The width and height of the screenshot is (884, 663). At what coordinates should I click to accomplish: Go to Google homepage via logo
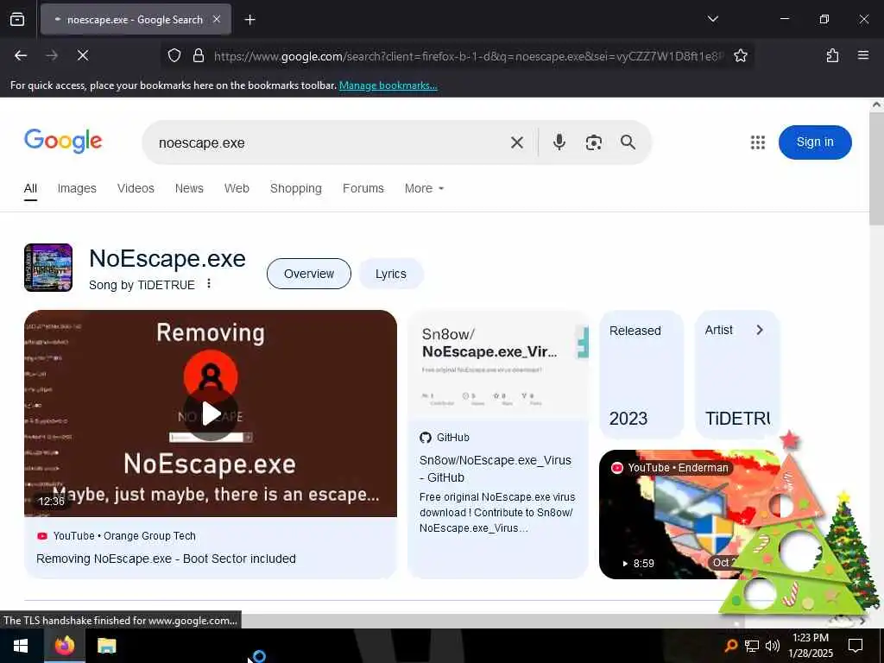[x=63, y=141]
